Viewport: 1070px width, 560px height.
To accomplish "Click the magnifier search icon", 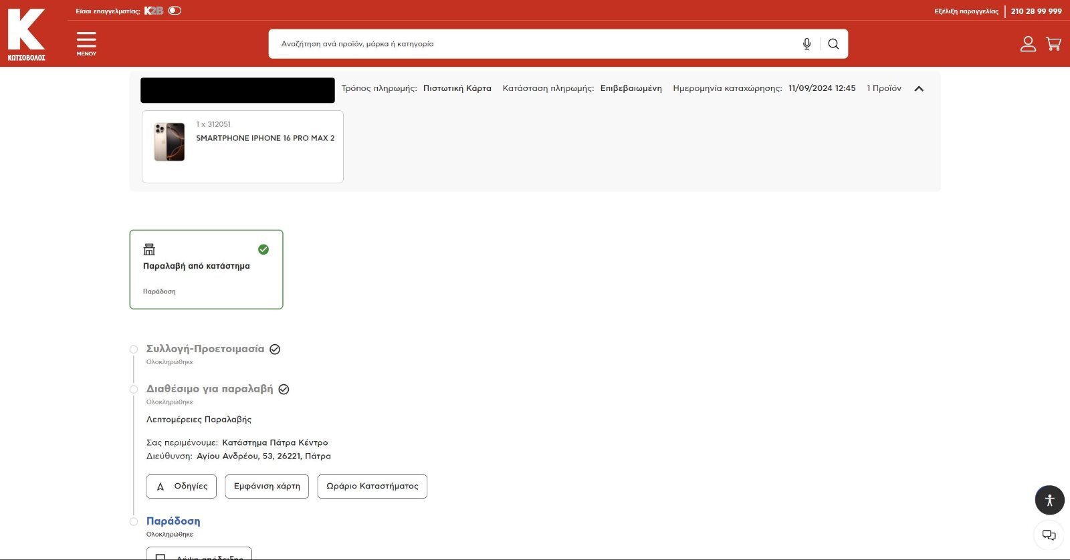I will click(x=833, y=44).
